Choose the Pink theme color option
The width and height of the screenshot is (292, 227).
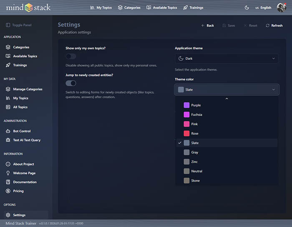227,124
